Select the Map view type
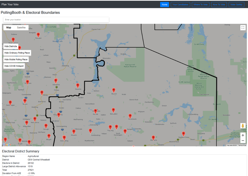 point(9,28)
